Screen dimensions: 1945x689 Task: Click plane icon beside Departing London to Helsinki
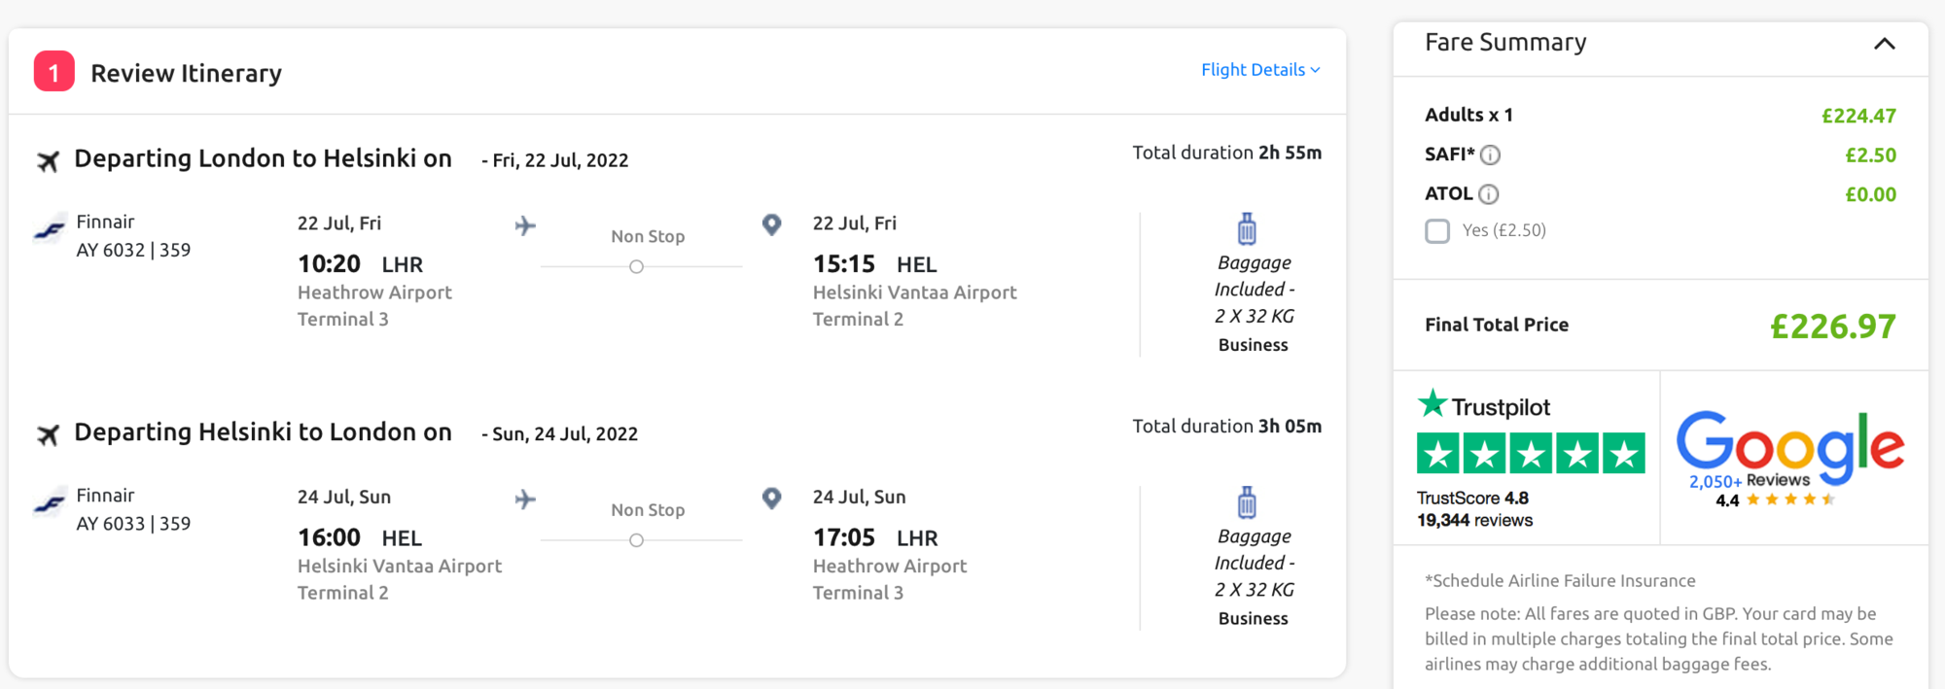tap(48, 161)
